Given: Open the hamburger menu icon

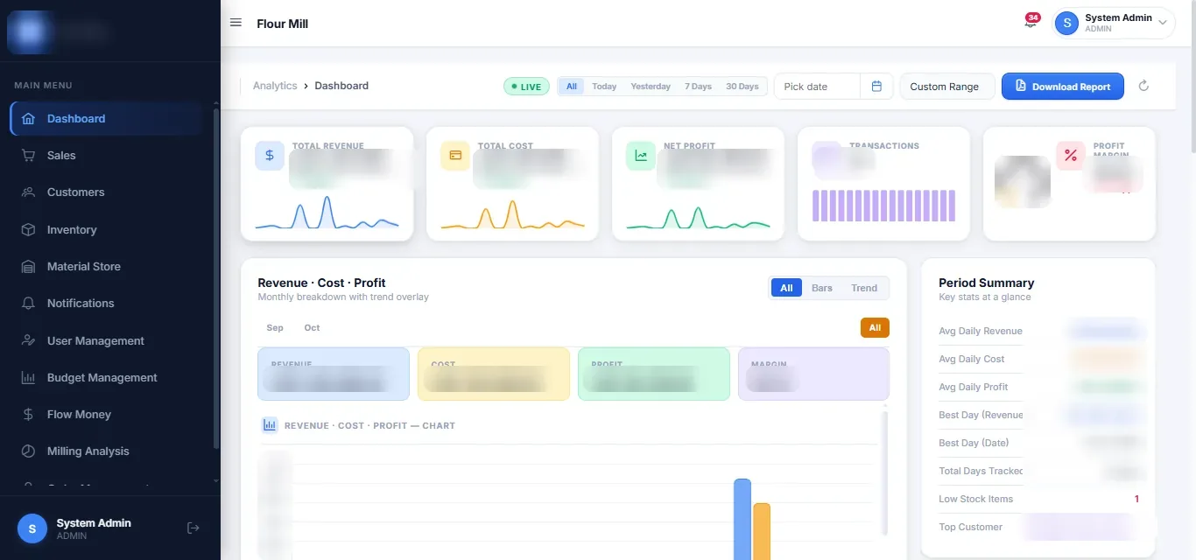Looking at the screenshot, I should (236, 23).
